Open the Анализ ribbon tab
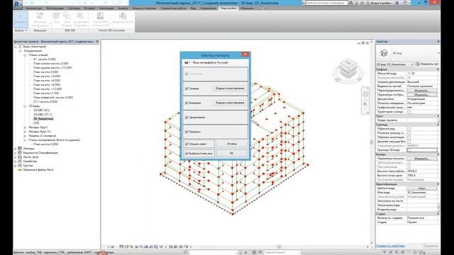 [123, 8]
